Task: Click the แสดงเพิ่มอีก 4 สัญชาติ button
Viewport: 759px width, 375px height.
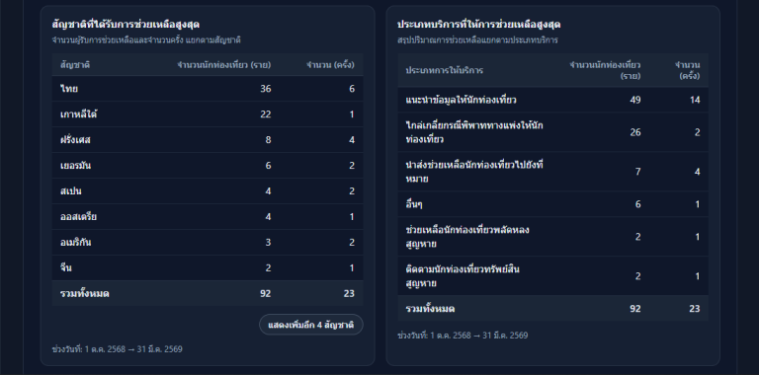Action: (x=311, y=325)
